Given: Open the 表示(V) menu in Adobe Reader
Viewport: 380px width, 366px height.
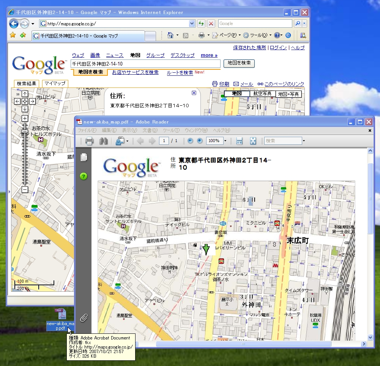Looking at the screenshot, I should 129,130.
